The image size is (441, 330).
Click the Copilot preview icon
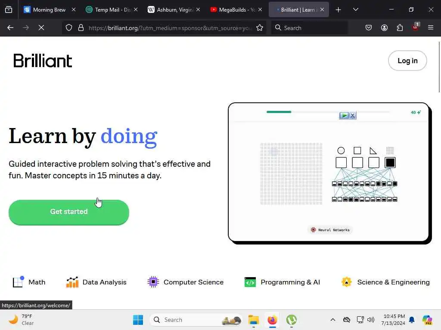(x=427, y=320)
